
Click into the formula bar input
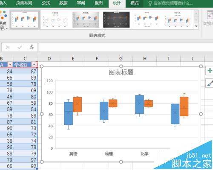pos(126,47)
